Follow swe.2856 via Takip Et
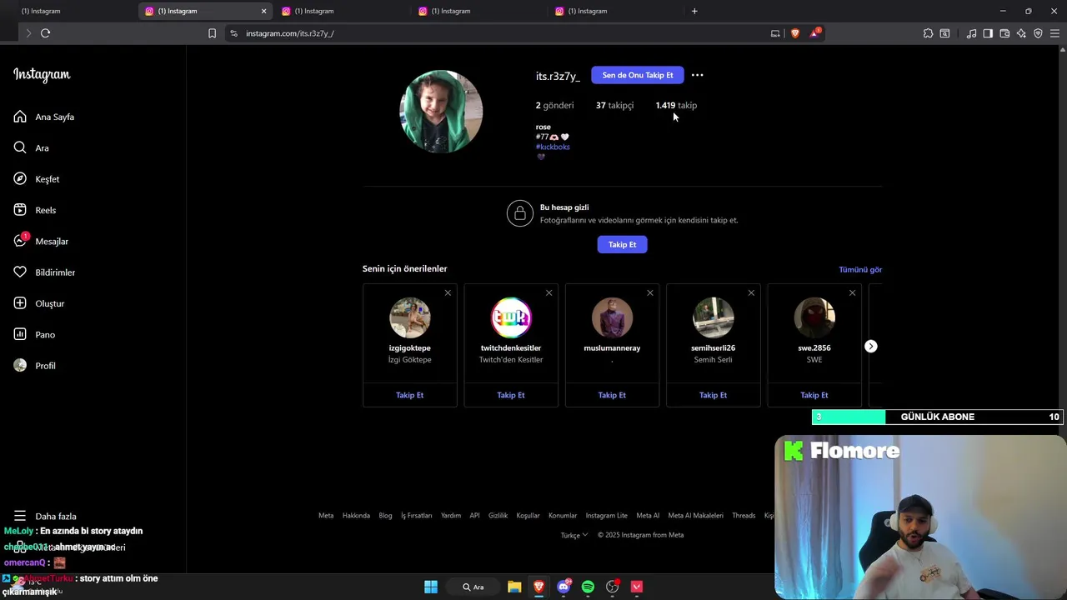This screenshot has height=600, width=1067. click(814, 395)
